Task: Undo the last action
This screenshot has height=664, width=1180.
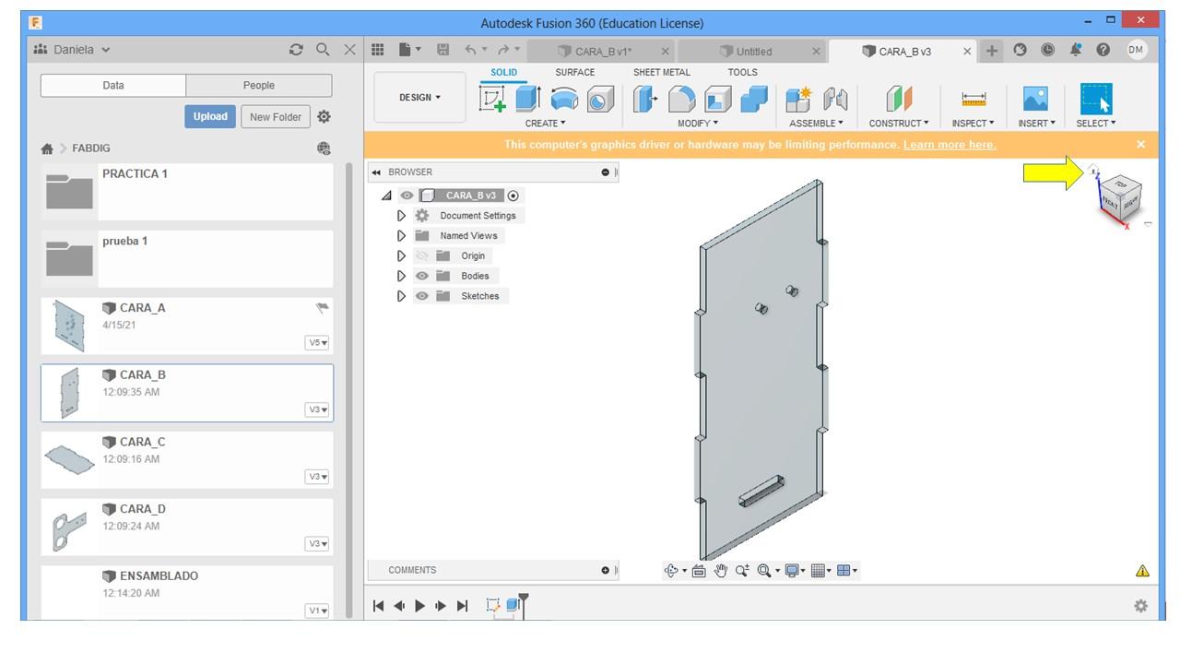Action: click(x=471, y=51)
